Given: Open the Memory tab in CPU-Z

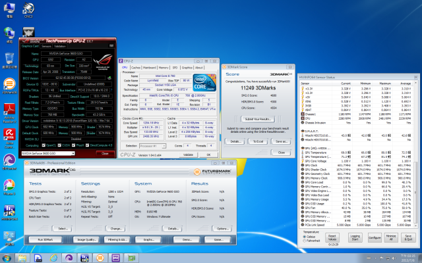Looking at the screenshot, I should [x=164, y=68].
